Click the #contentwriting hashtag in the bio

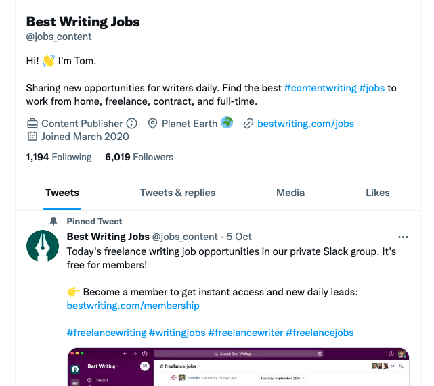[x=320, y=88]
